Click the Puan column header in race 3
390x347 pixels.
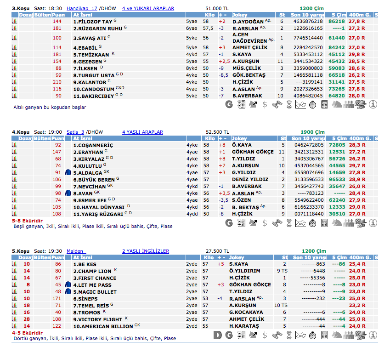pyautogui.click(x=57, y=15)
